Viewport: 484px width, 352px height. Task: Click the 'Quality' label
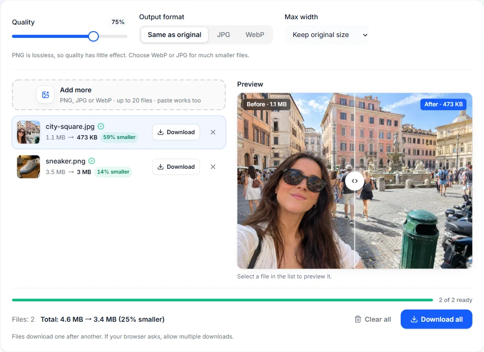[23, 22]
